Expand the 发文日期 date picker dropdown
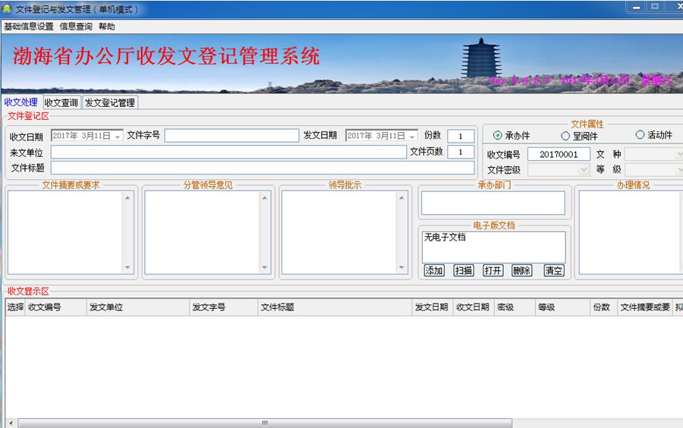The height and width of the screenshot is (428, 683). [412, 137]
